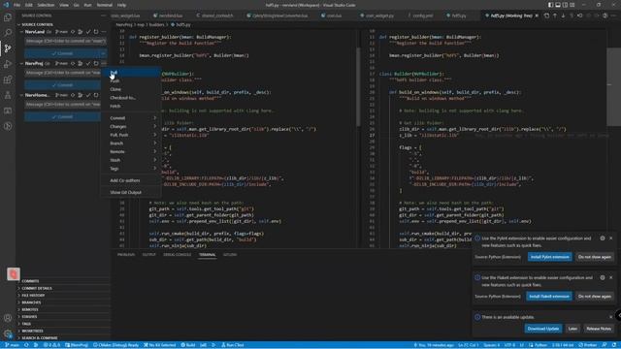Expand the Commit submenu
The width and height of the screenshot is (621, 349).
coord(131,118)
